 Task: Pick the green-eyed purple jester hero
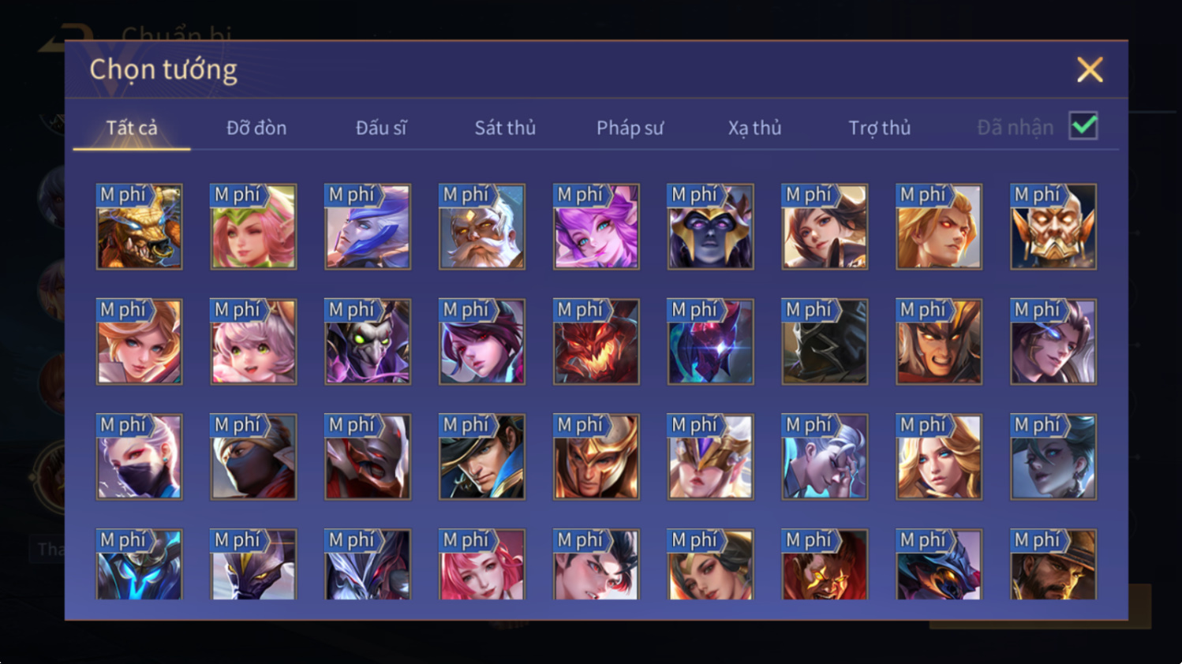coord(368,341)
